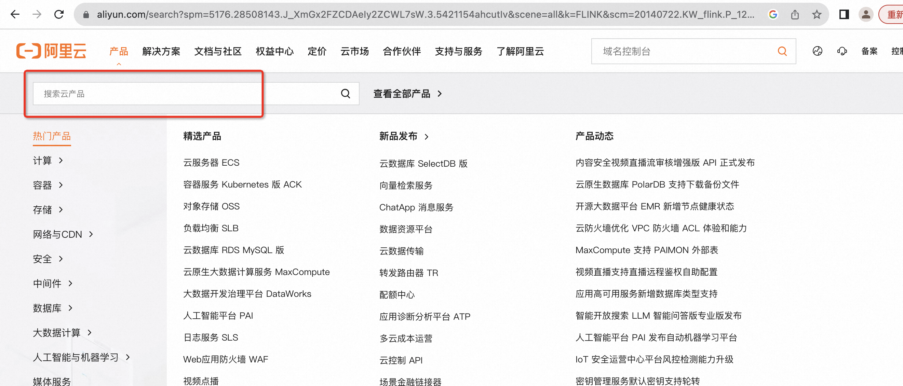Click the Aliyun logo
Screen dimensions: 903x386
point(52,51)
